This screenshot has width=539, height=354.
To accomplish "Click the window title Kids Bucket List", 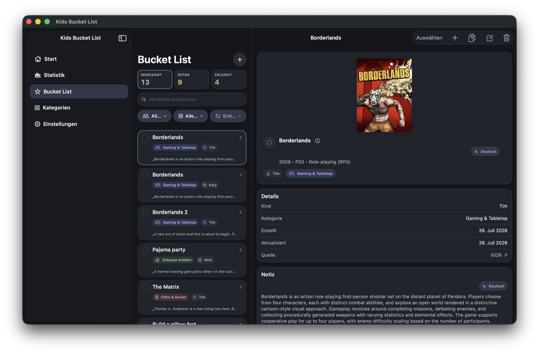I will pos(77,22).
